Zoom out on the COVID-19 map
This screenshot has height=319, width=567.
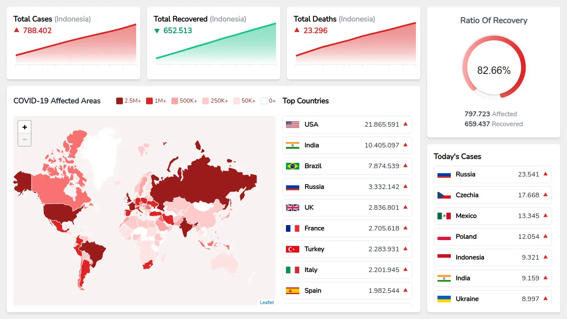coord(24,140)
